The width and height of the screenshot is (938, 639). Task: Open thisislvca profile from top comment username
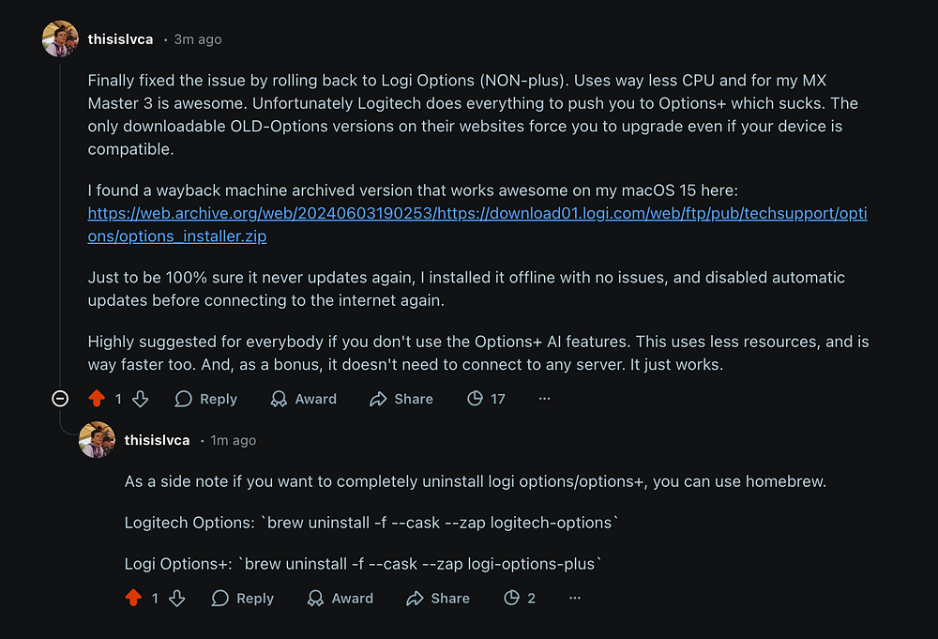[120, 39]
